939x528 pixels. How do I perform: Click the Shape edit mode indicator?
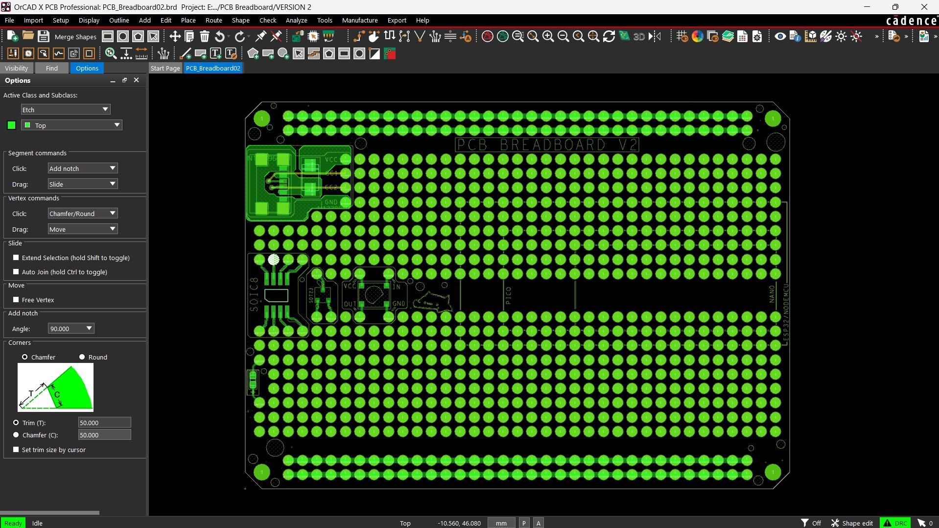pyautogui.click(x=852, y=523)
